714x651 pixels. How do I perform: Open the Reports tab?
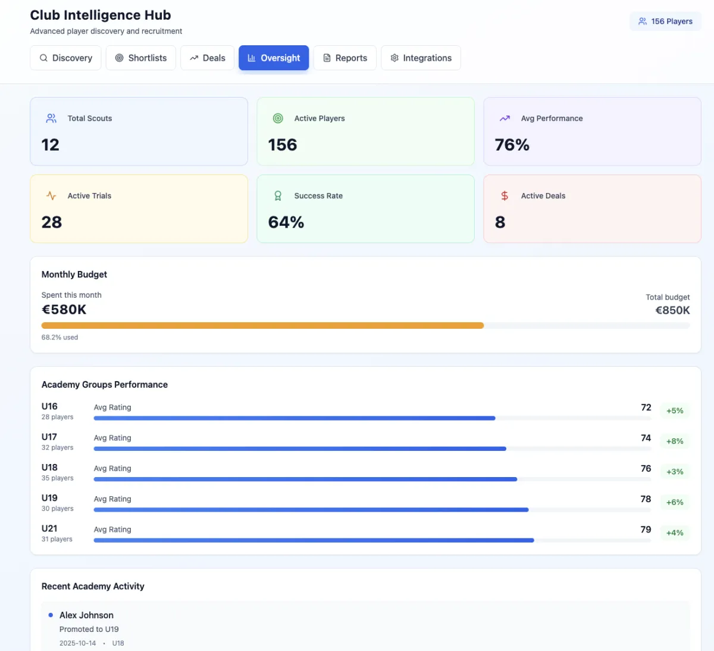pos(345,58)
